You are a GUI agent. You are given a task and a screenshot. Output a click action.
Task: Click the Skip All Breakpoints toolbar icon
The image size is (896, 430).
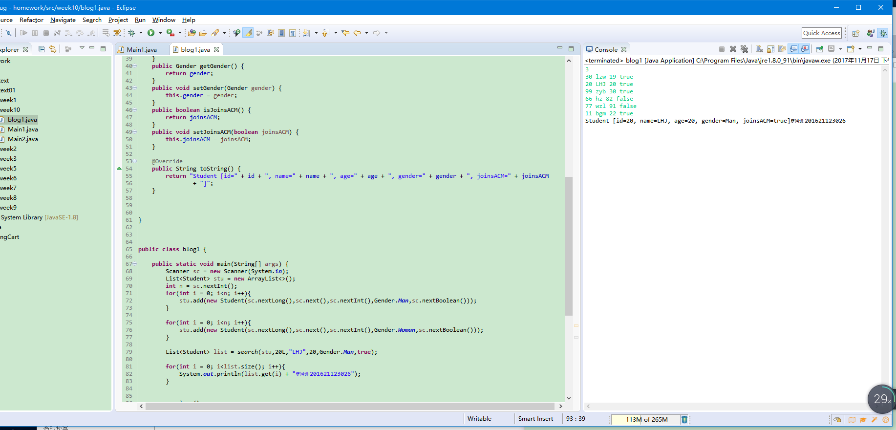[8, 33]
